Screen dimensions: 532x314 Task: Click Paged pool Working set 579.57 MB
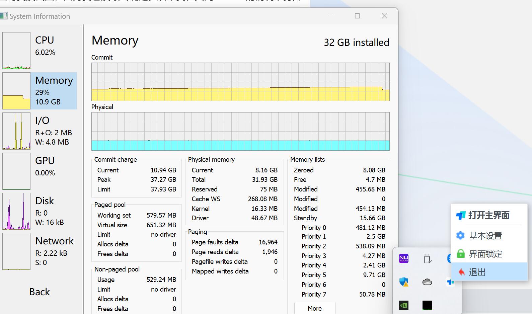[x=161, y=215]
